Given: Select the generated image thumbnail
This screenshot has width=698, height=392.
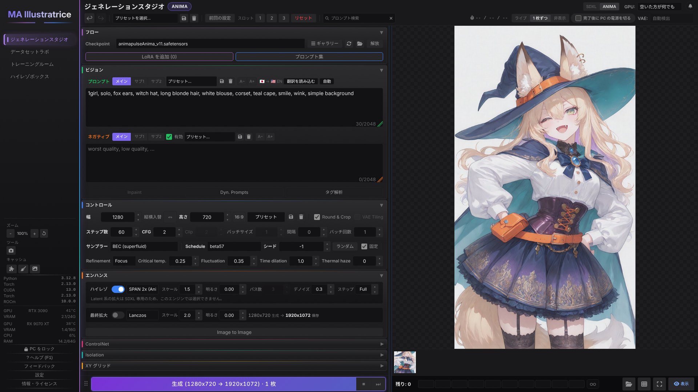Looking at the screenshot, I should tap(405, 362).
